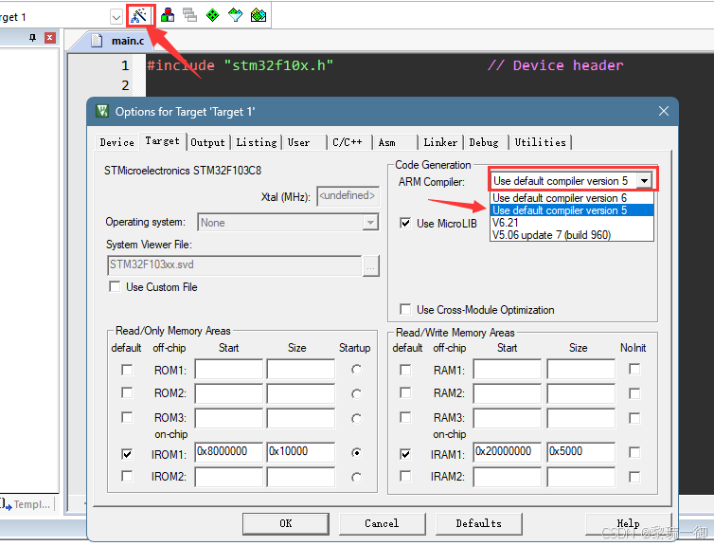The image size is (714, 546).
Task: Check IROM2 default checkbox
Action: click(x=127, y=476)
